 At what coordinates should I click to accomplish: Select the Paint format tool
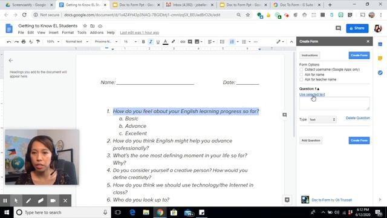(x=38, y=42)
